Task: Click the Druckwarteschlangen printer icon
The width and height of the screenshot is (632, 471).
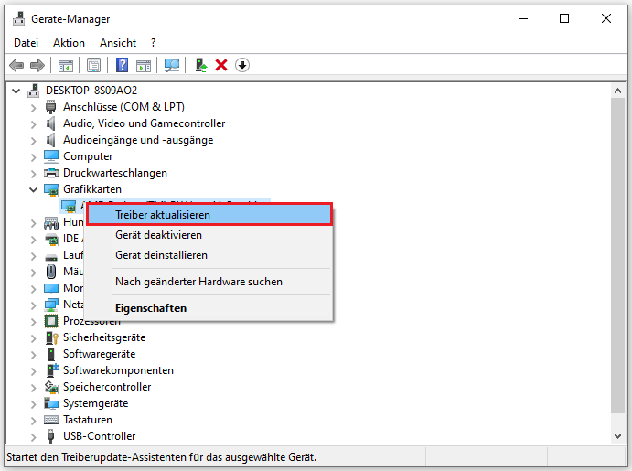Action: coord(51,173)
